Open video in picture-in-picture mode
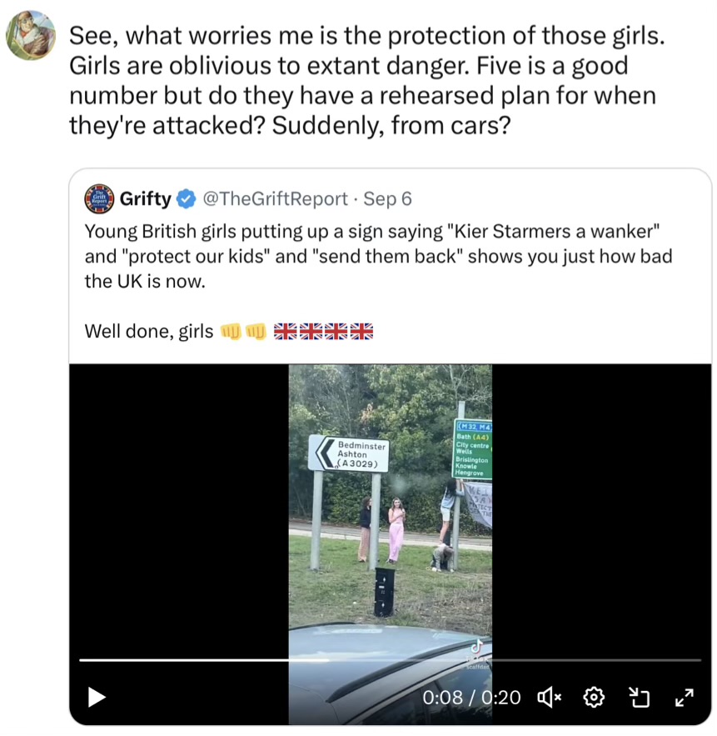 point(639,697)
